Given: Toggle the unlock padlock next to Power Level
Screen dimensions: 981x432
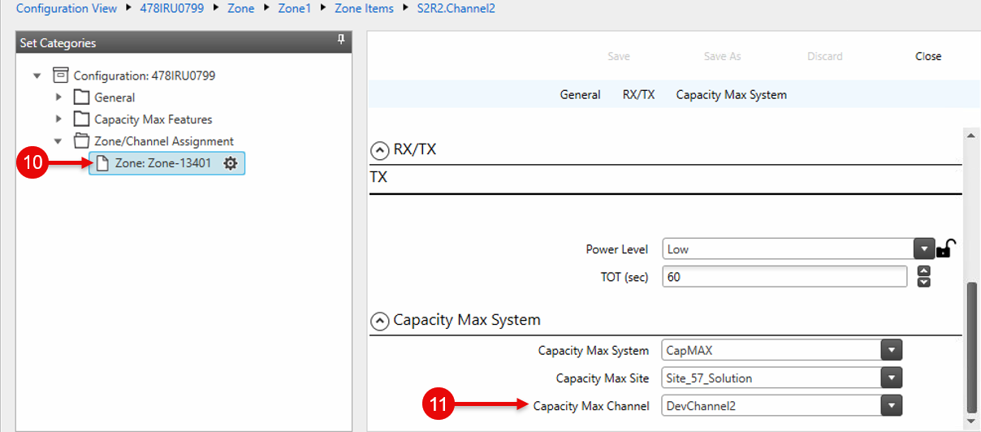Looking at the screenshot, I should pyautogui.click(x=944, y=248).
